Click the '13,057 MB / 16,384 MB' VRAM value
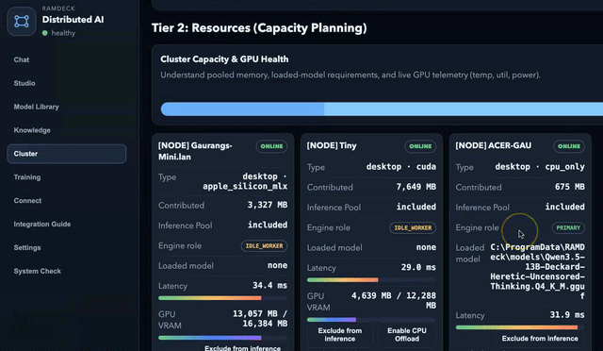The image size is (603, 351). pyautogui.click(x=260, y=319)
